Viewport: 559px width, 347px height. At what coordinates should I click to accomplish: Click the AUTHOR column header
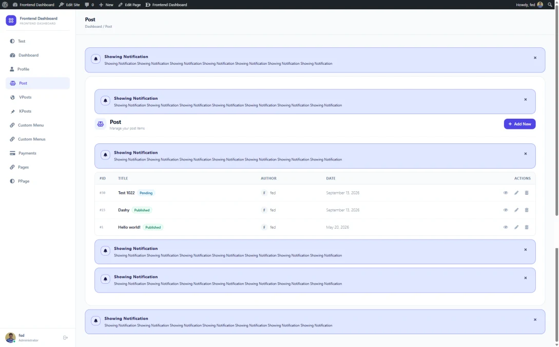[x=268, y=178]
